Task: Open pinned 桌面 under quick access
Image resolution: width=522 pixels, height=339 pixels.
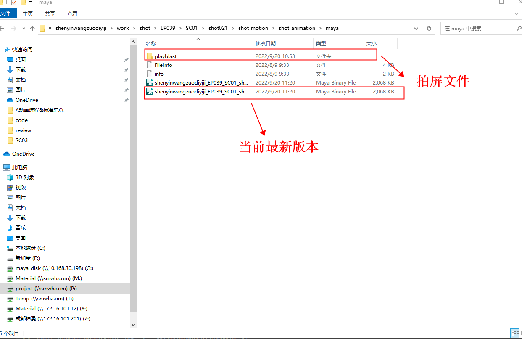Action: [21, 59]
